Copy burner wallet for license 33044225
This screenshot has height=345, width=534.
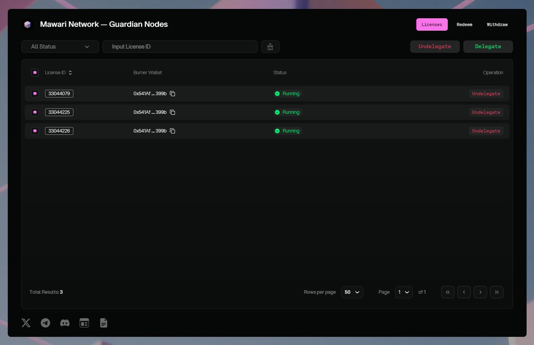point(173,113)
